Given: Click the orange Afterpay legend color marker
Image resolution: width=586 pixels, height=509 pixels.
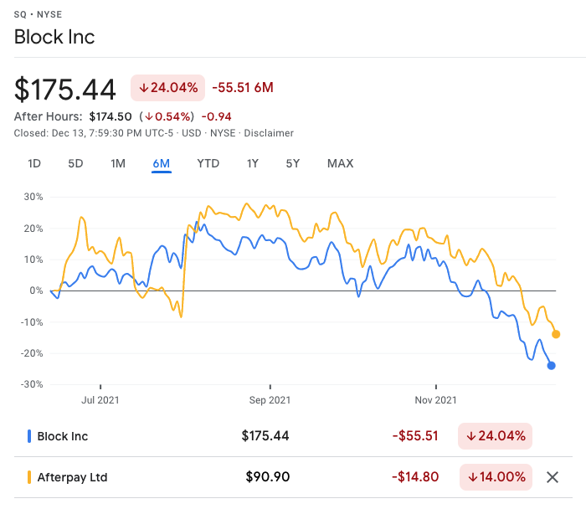Looking at the screenshot, I should coord(29,477).
